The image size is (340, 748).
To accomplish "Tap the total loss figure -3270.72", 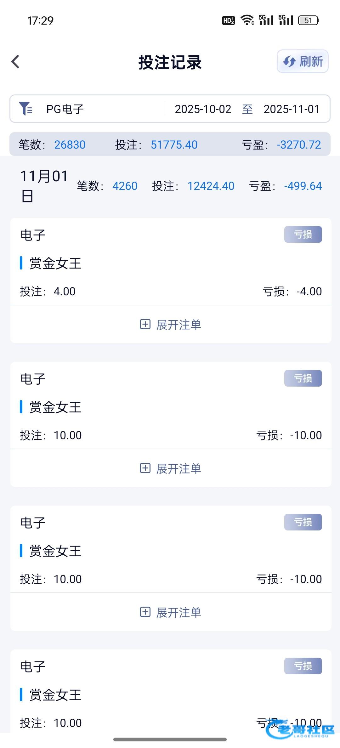I will [x=299, y=144].
